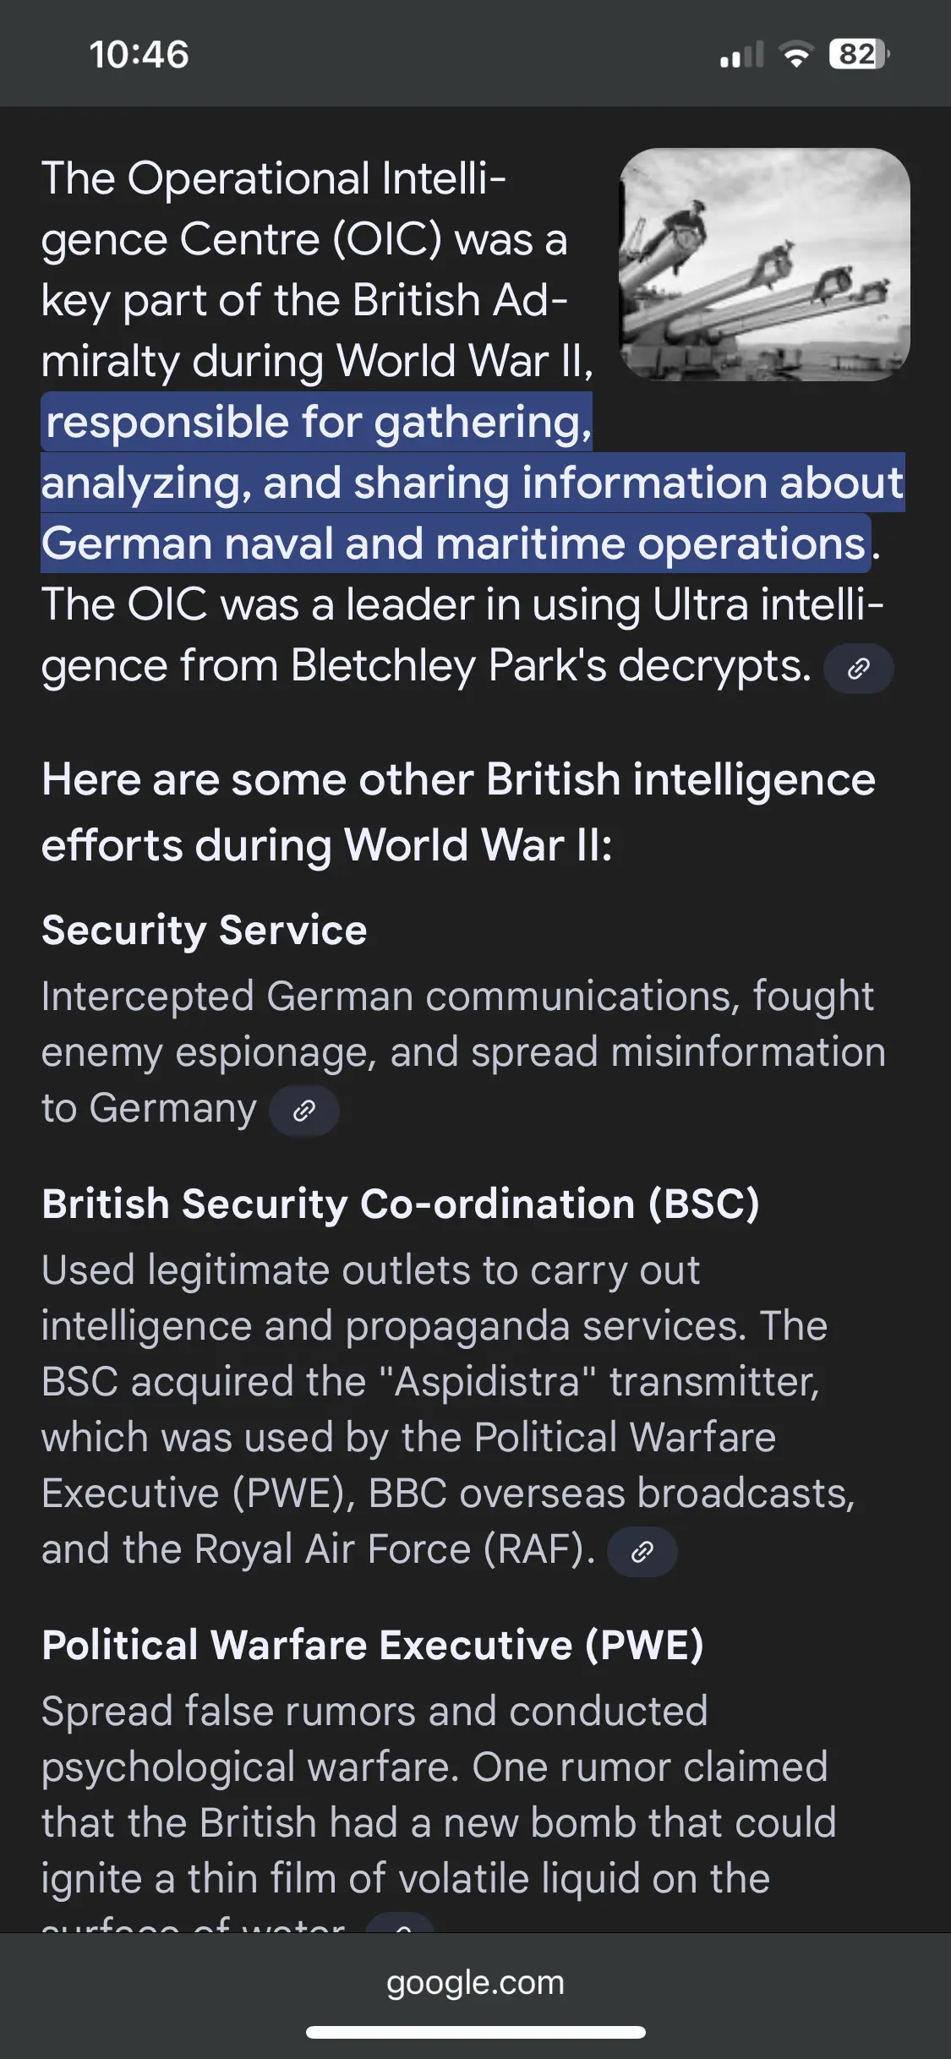The height and width of the screenshot is (2059, 951).
Task: Tap the home indicator bar at the bottom
Action: tap(475, 2032)
